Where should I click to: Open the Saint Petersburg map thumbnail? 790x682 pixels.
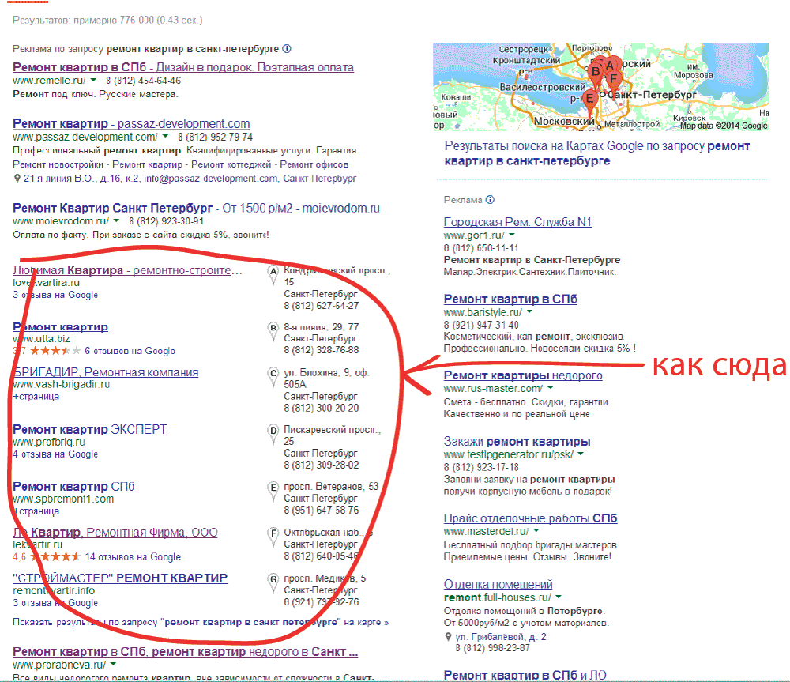pyautogui.click(x=601, y=87)
